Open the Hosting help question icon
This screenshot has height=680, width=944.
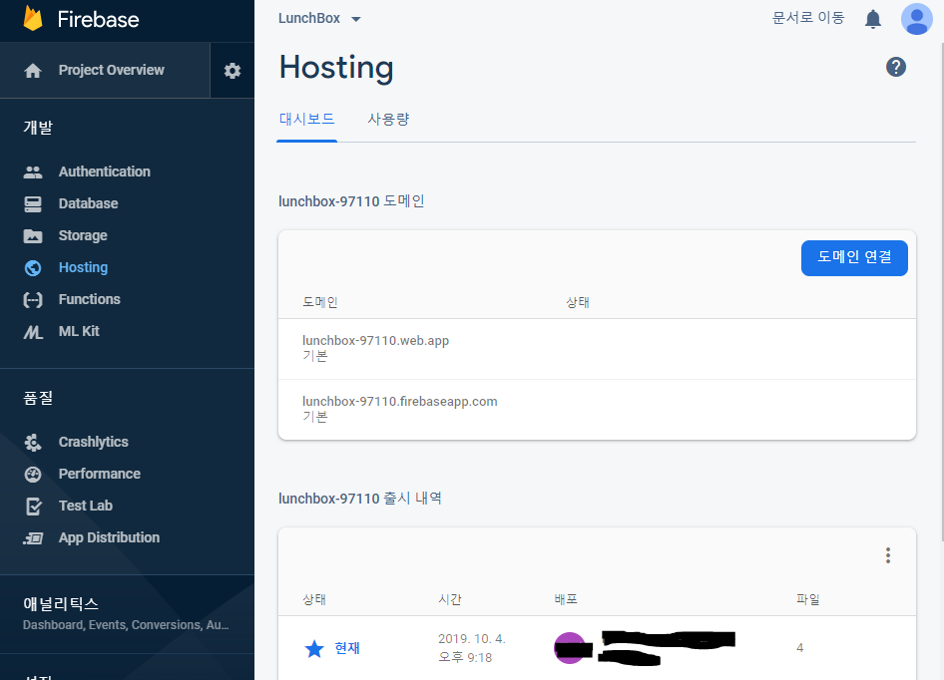click(x=896, y=67)
